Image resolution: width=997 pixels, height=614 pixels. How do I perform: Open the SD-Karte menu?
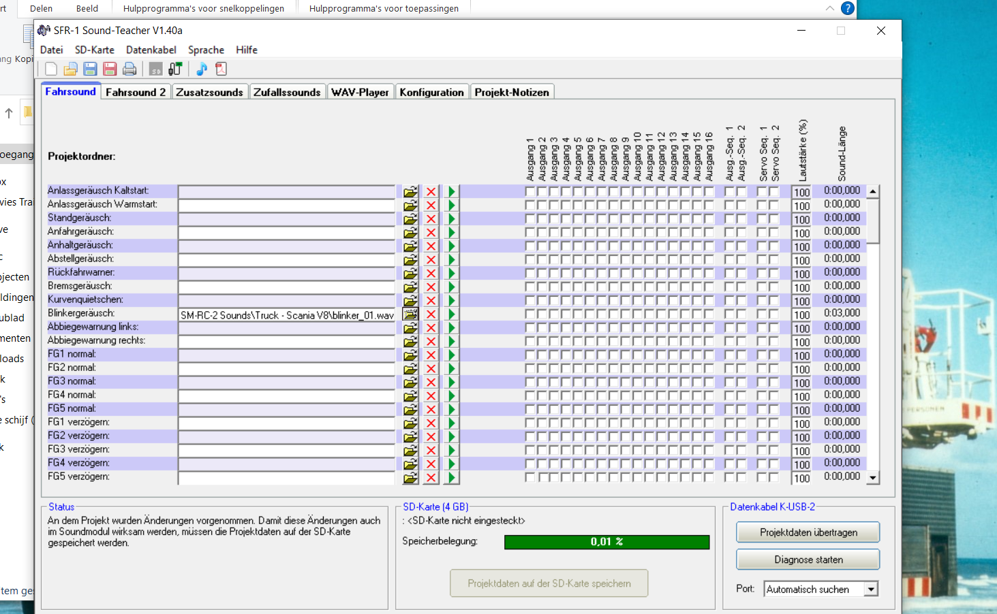[x=95, y=50]
